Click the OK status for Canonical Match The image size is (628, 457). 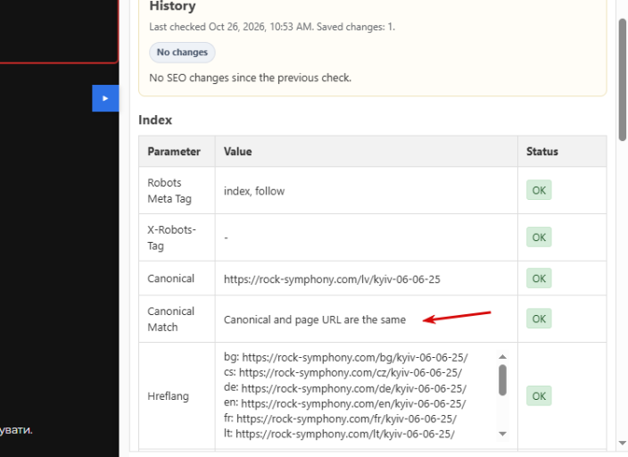click(x=539, y=319)
